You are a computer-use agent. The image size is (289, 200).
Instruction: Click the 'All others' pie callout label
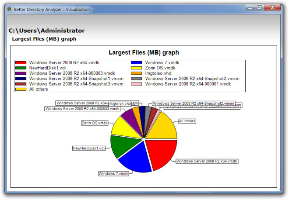tap(187, 121)
